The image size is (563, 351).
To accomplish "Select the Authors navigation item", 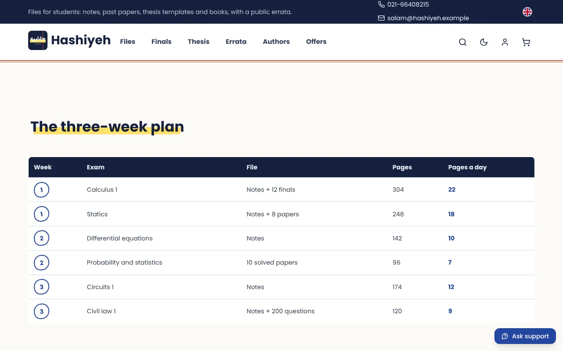I will [x=276, y=42].
